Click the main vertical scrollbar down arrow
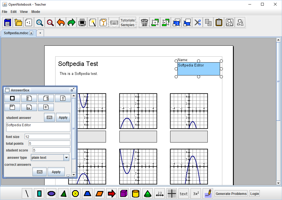282x200 pixels. (x=278, y=183)
